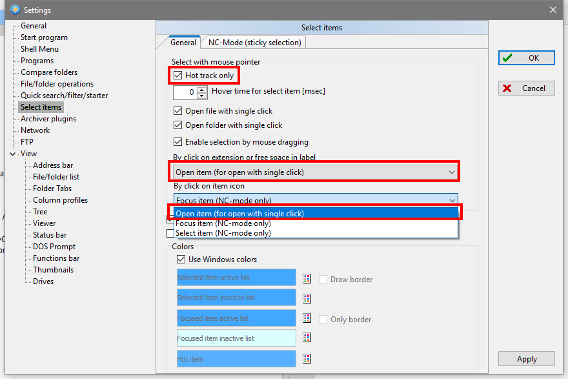Expand the click on extension action dropdown
Image resolution: width=568 pixels, height=379 pixels.
coord(451,172)
